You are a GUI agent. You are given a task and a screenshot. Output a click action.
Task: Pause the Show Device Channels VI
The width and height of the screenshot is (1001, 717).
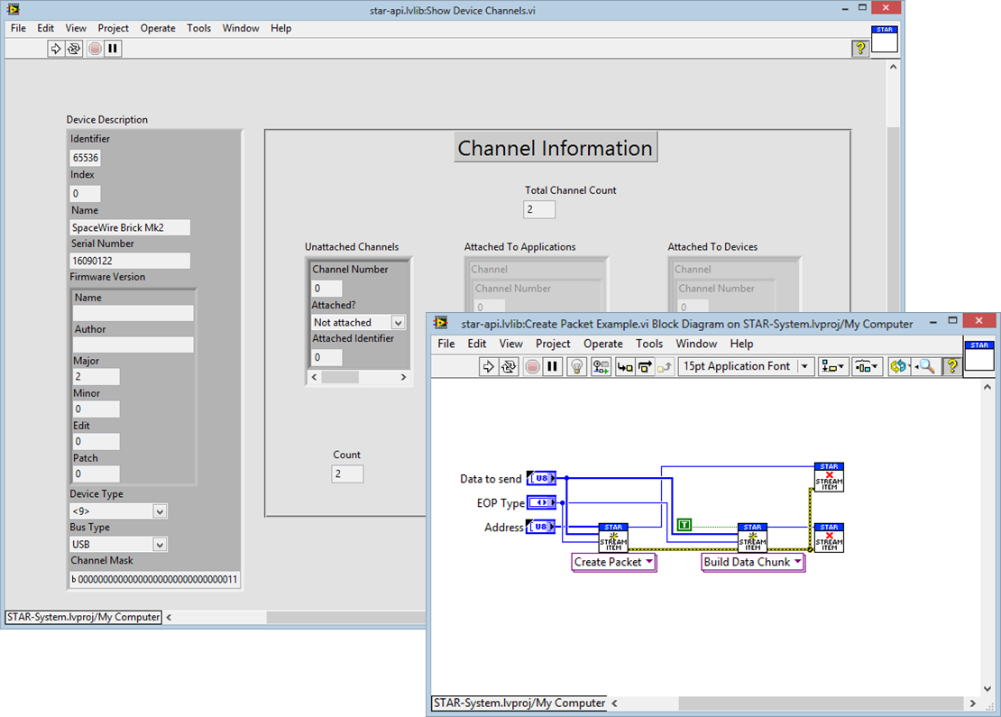[113, 49]
